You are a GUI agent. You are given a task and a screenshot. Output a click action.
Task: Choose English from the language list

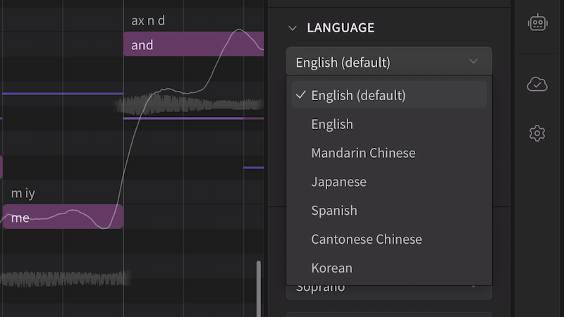[332, 124]
